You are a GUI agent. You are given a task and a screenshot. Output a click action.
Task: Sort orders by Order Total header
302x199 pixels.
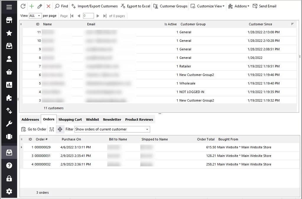206,139
